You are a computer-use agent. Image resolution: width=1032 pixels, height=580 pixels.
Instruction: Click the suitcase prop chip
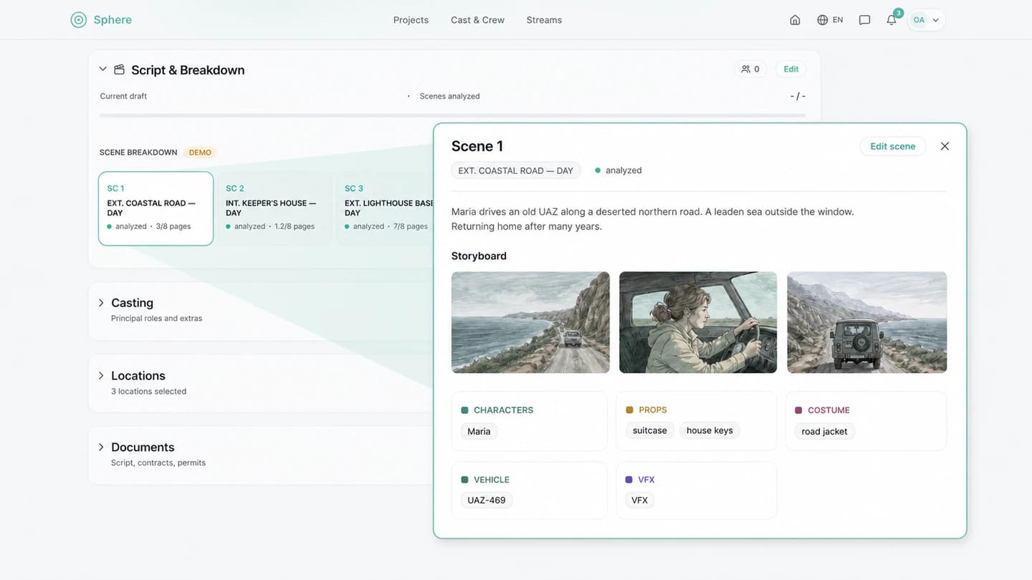pos(650,430)
